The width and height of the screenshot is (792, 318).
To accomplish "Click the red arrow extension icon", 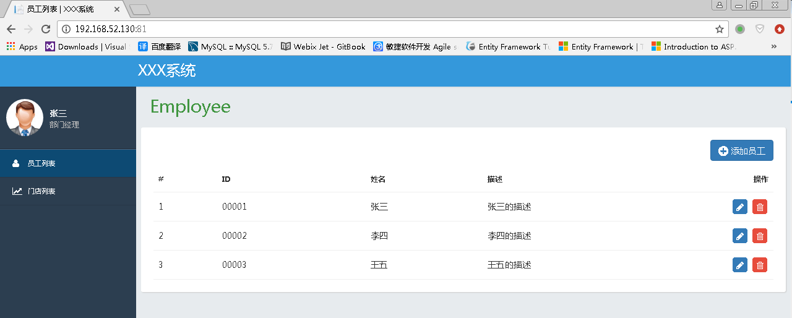I will click(780, 29).
